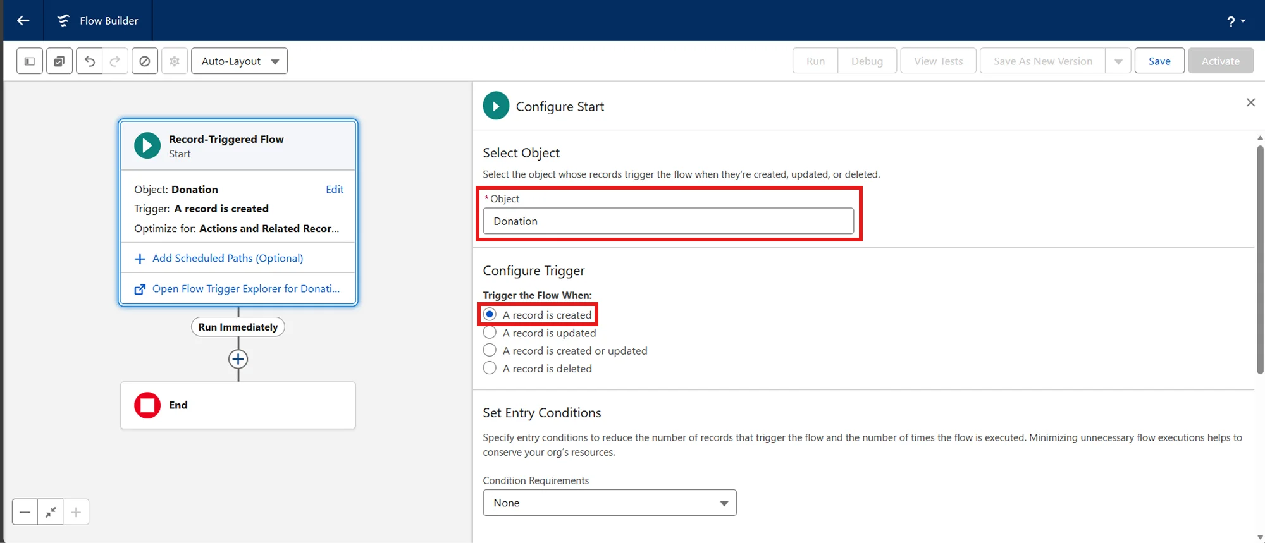Viewport: 1265px width, 543px height.
Task: Open Flow Trigger Explorer for Donation
Action: coord(246,289)
